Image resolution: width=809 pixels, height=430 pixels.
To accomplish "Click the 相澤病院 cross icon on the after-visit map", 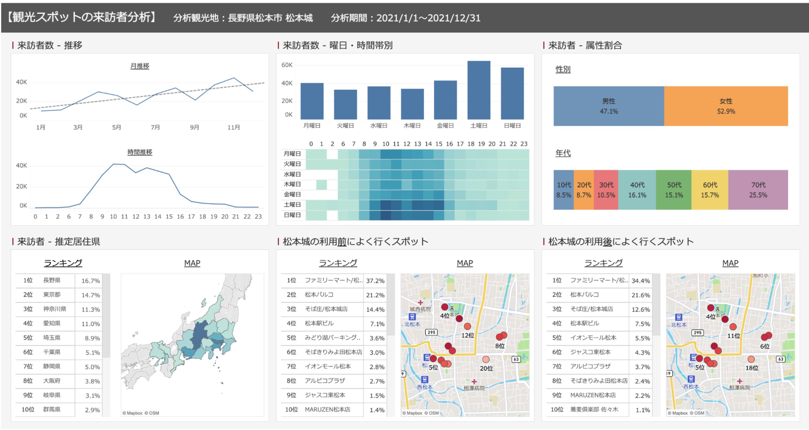I will 740,381.
